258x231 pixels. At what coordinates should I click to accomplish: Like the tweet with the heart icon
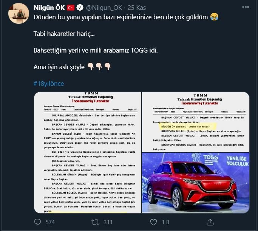(x=153, y=222)
